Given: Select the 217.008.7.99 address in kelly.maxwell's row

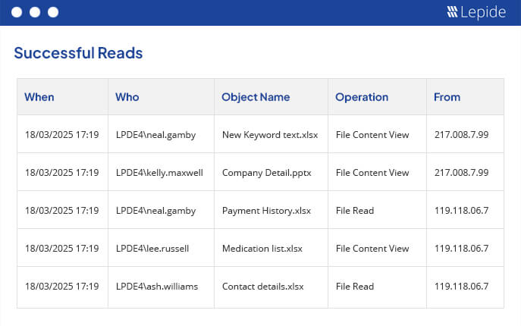Looking at the screenshot, I should coord(462,172).
